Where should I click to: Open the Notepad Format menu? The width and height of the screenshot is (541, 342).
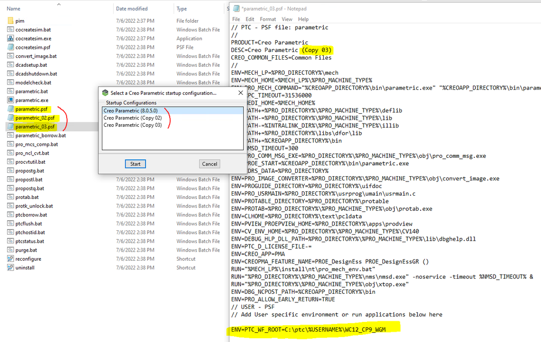[x=268, y=20]
